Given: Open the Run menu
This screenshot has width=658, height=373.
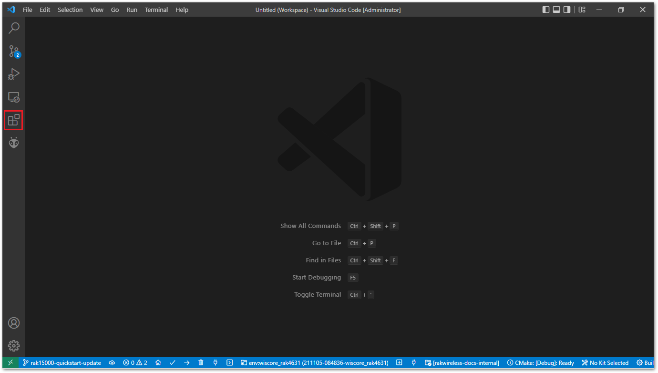Looking at the screenshot, I should click(x=132, y=10).
